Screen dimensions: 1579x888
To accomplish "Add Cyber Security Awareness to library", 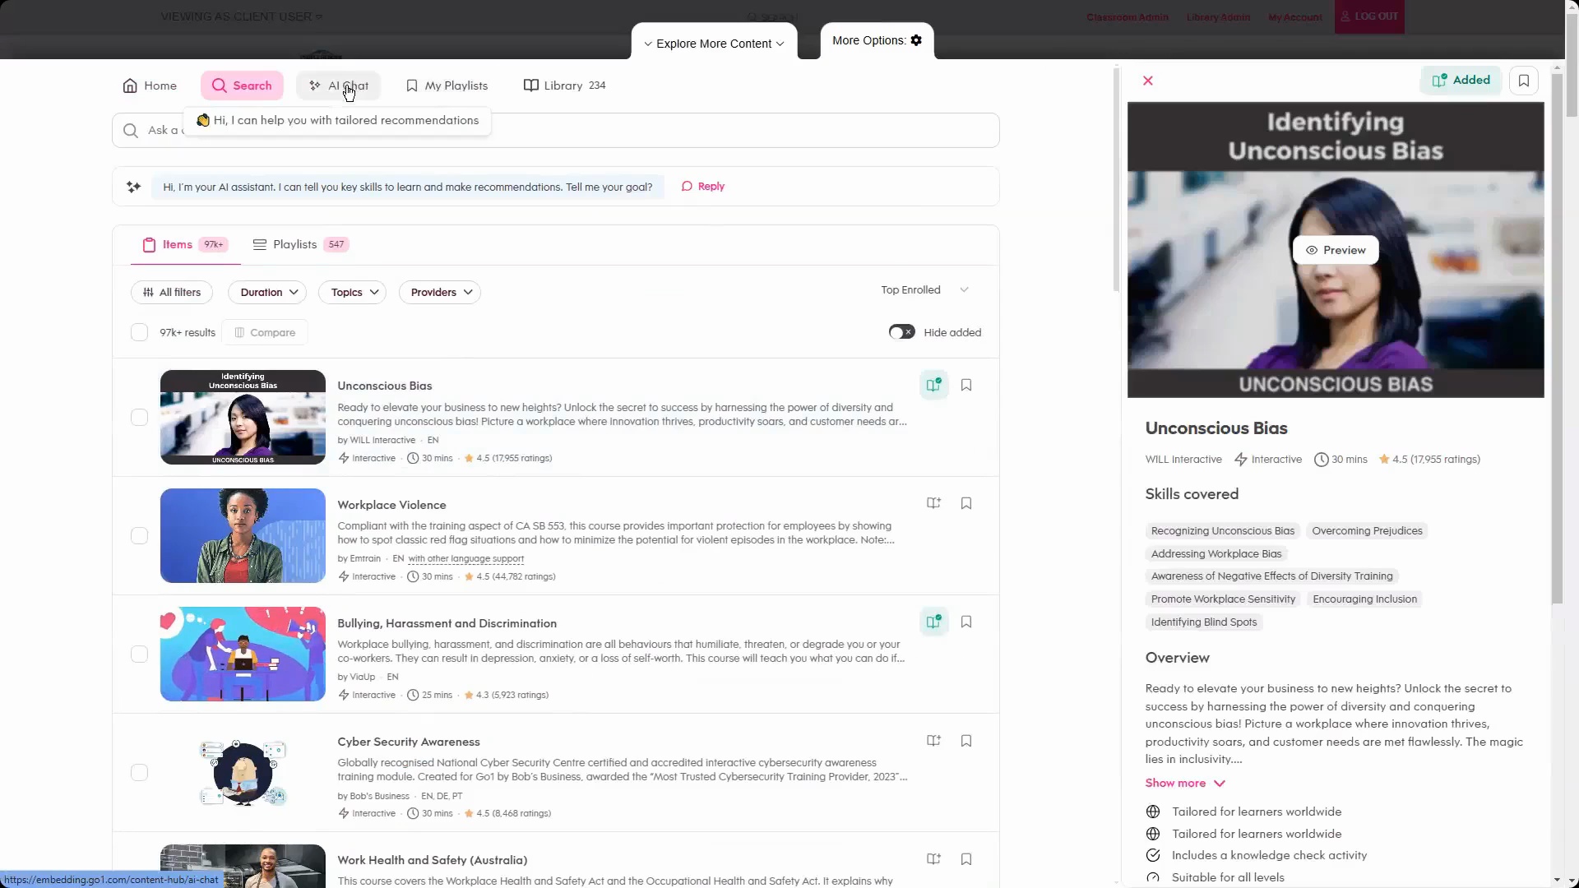I will tap(933, 741).
